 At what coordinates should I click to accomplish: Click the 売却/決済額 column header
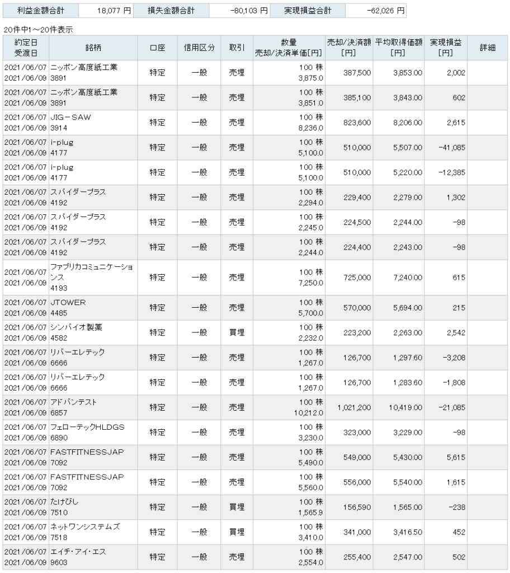pyautogui.click(x=349, y=48)
